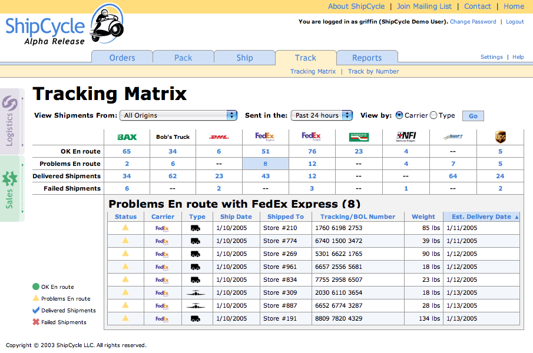This screenshot has height=353, width=533.
Task: Click red Failed Shipments X legend icon
Action: tap(36, 322)
